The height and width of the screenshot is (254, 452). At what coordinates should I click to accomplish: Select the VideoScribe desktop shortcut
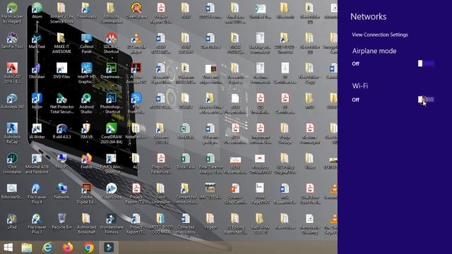[112, 191]
